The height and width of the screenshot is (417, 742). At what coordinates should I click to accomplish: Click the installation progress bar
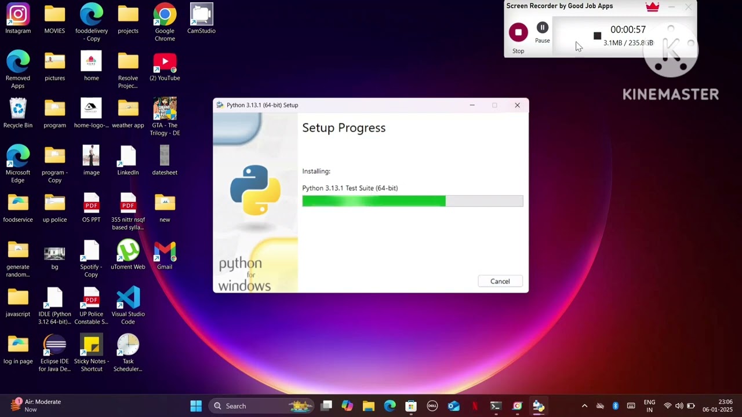coord(412,201)
